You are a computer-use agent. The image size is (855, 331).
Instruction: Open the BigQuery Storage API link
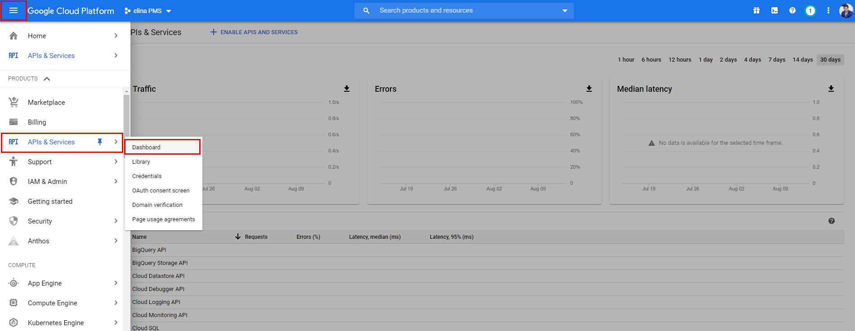160,263
